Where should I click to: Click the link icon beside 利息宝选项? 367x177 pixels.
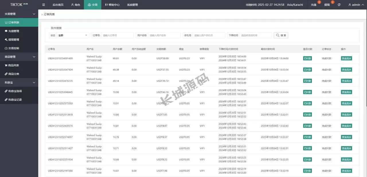6,91
